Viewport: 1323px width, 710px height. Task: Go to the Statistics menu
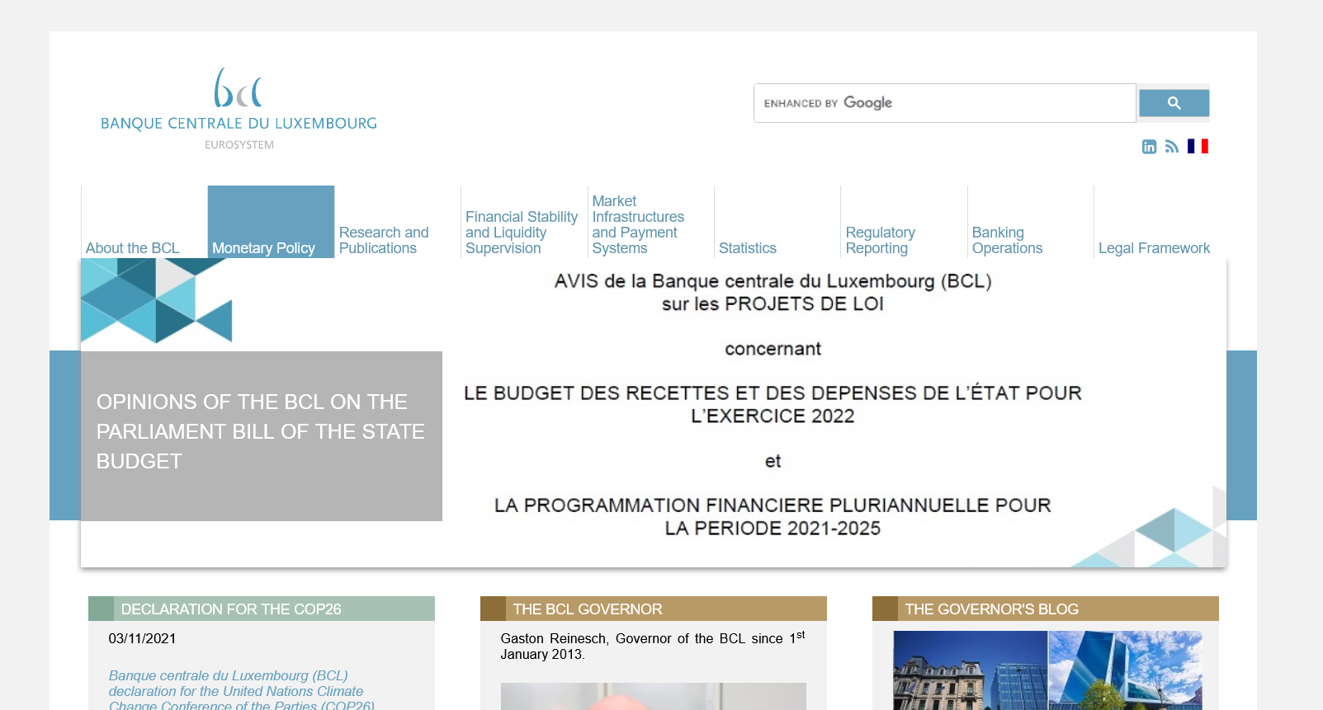point(748,248)
